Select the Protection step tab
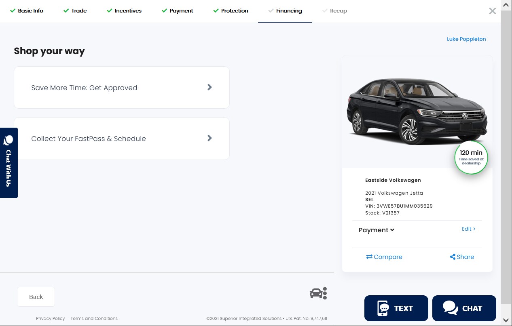The width and height of the screenshot is (512, 326). click(x=231, y=11)
